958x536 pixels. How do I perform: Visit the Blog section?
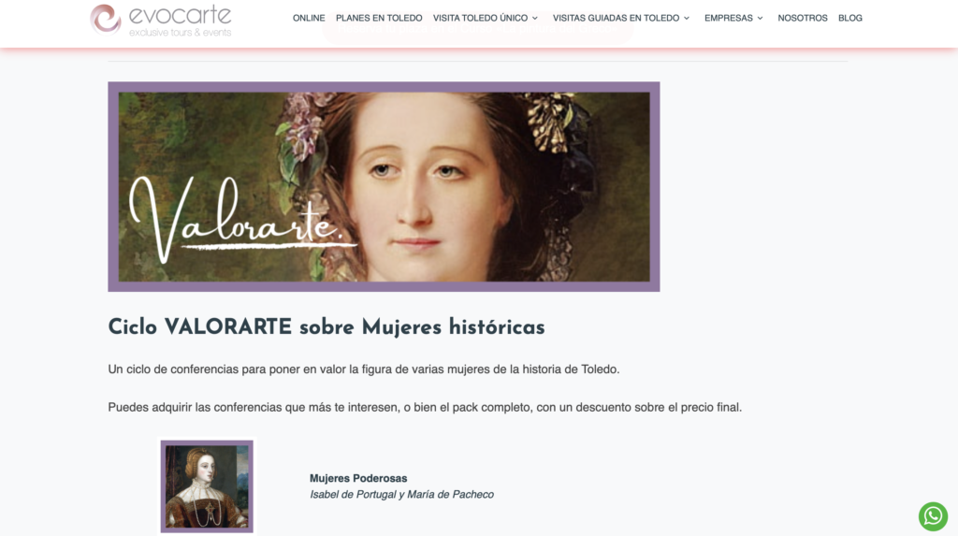[849, 19]
